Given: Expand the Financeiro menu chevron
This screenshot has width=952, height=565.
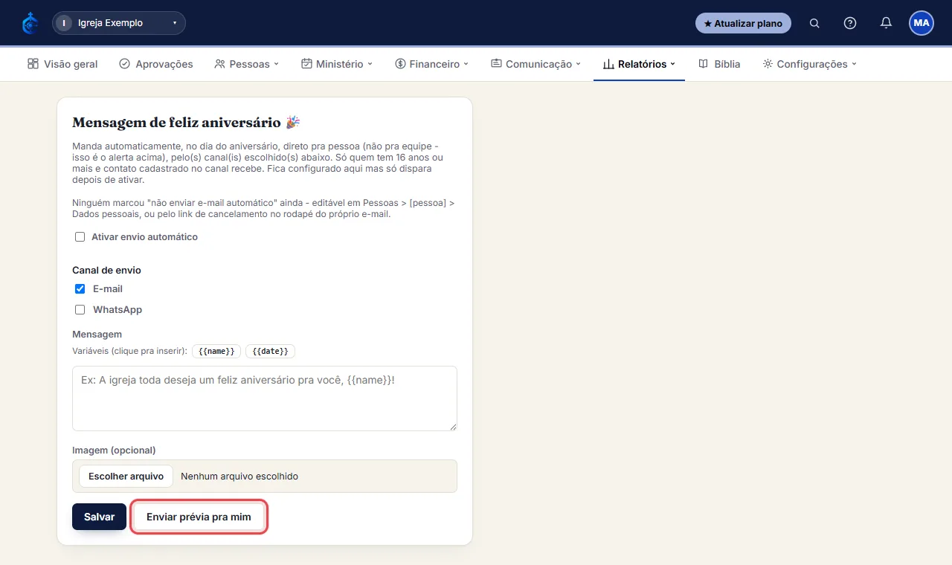Looking at the screenshot, I should tap(466, 64).
